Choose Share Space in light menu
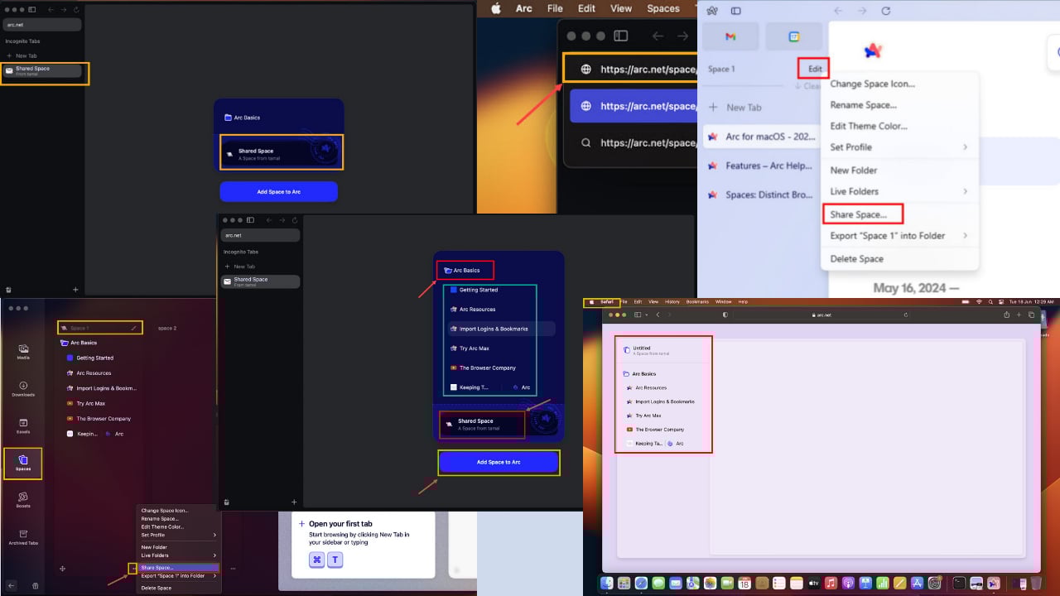The height and width of the screenshot is (596, 1060). (859, 214)
